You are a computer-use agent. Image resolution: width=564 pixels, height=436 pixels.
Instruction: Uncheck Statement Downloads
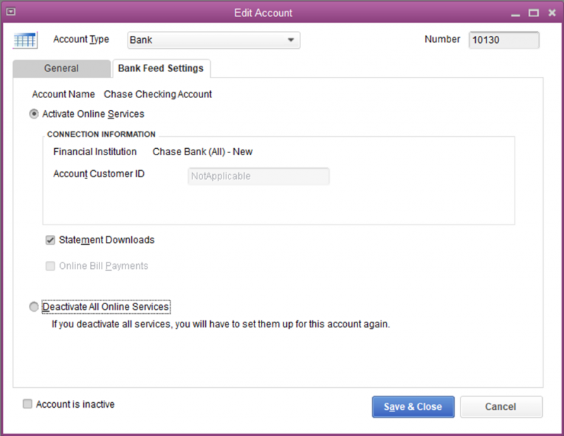[x=50, y=240]
